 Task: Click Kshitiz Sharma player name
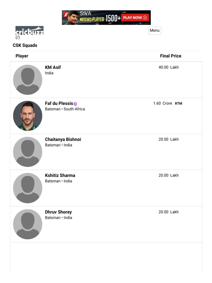(x=60, y=175)
